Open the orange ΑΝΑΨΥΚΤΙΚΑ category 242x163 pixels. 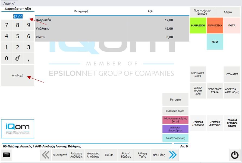click(x=215, y=26)
